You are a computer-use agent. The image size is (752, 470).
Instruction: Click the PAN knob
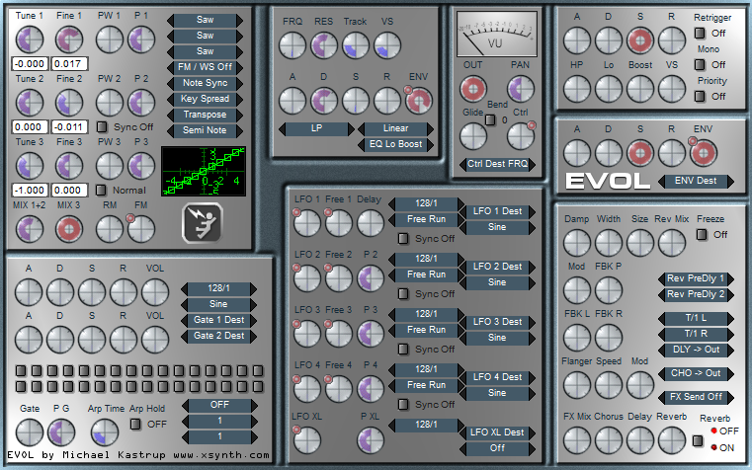coord(521,88)
